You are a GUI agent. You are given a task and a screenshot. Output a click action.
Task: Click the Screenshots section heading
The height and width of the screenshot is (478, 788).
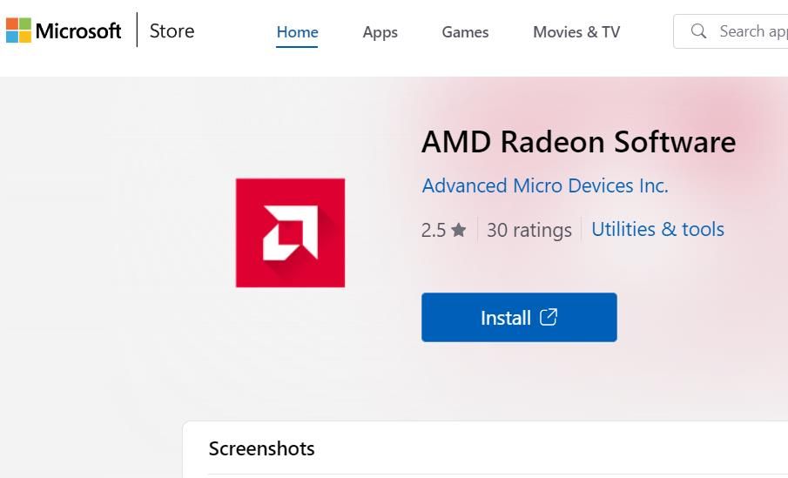(261, 448)
